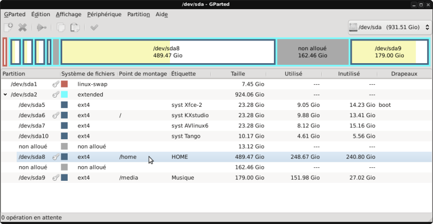Viewport: 433px width, 224px height.
Task: Click the delete partition X icon
Action: (x=22, y=28)
